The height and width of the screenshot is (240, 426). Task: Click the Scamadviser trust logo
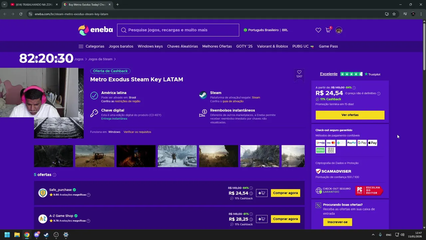(333, 171)
